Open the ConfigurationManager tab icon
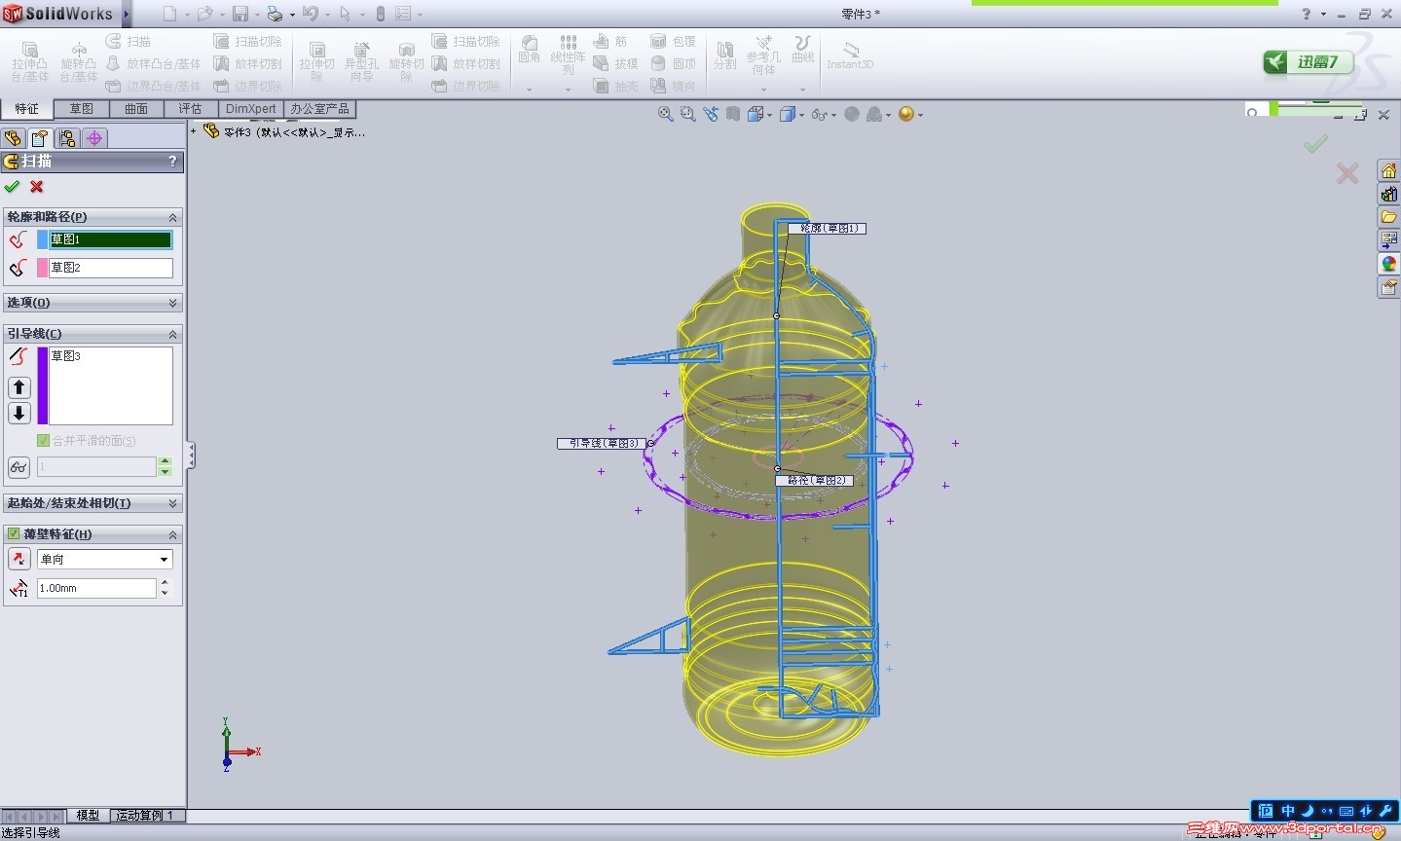1401x841 pixels. coord(66,138)
